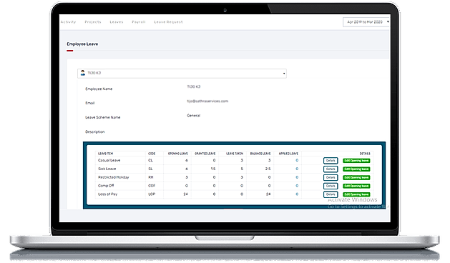Click the General leave scheme value
The width and height of the screenshot is (450, 263).
(193, 116)
